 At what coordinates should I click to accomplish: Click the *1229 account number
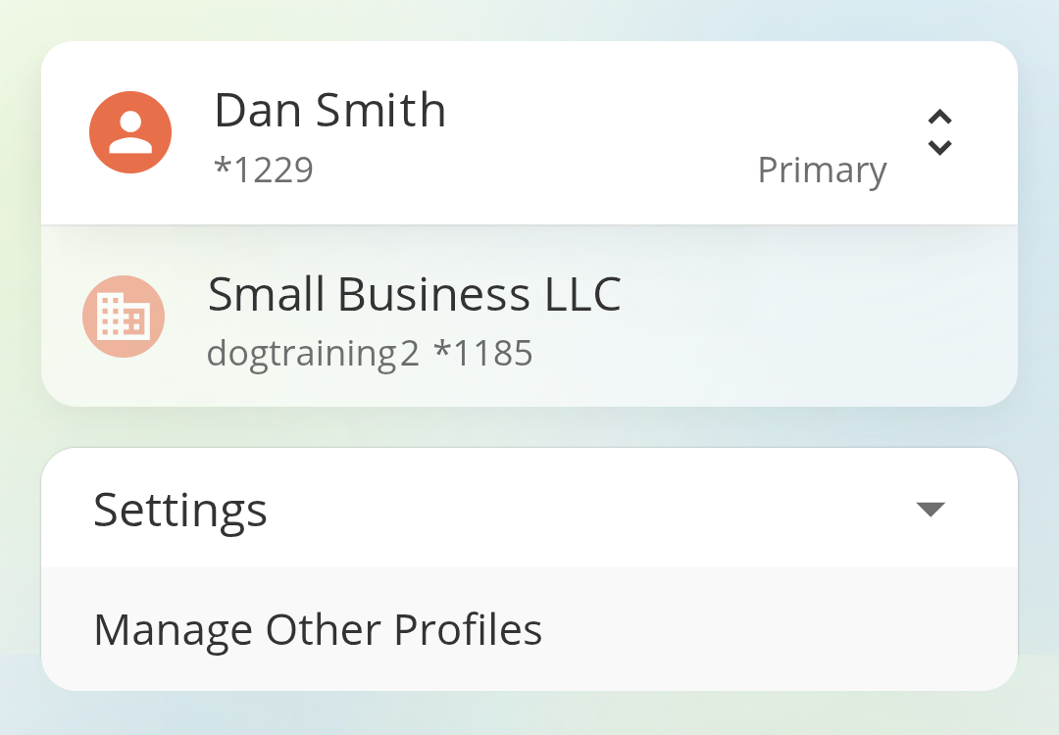(264, 171)
